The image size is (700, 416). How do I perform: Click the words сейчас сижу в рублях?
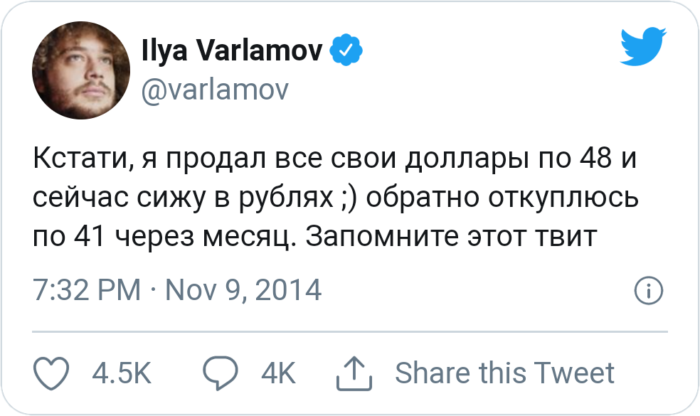[184, 198]
